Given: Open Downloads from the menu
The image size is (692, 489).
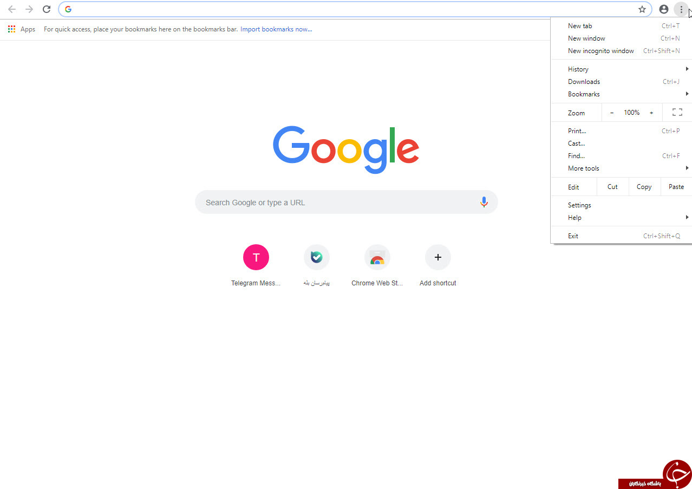Looking at the screenshot, I should coord(621,82).
